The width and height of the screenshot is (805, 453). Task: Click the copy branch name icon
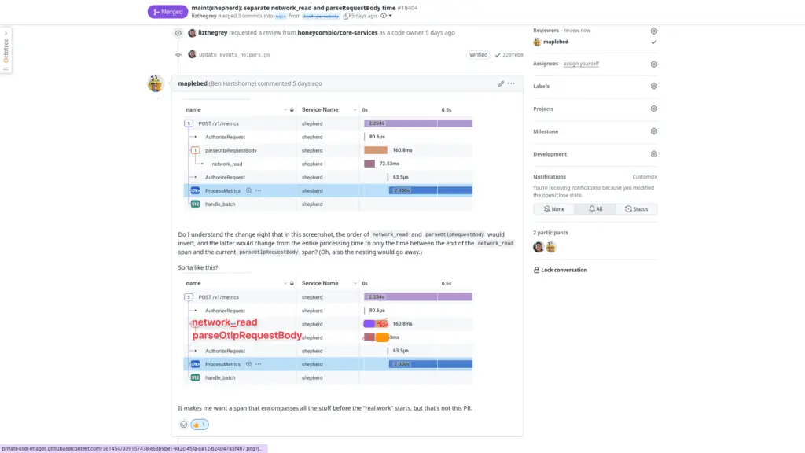(x=347, y=16)
